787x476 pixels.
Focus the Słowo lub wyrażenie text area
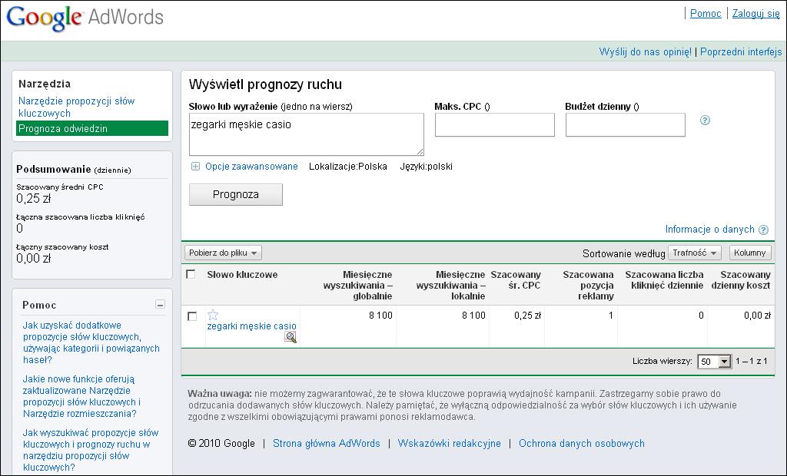point(307,134)
